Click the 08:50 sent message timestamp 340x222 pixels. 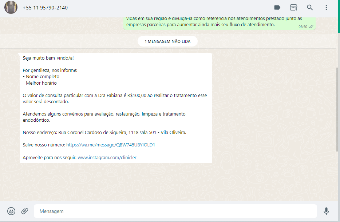click(303, 27)
